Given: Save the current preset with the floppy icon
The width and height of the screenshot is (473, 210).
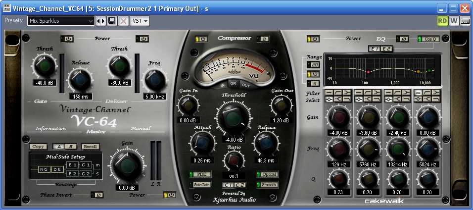Looking at the screenshot, I should 112,21.
